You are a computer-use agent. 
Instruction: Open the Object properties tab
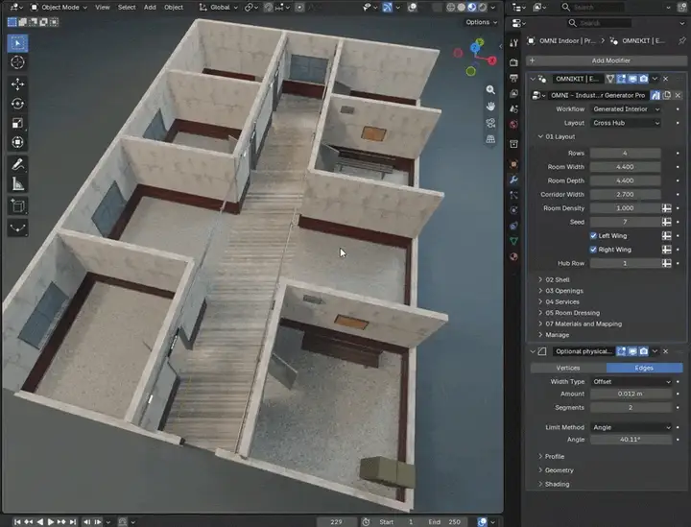(513, 164)
